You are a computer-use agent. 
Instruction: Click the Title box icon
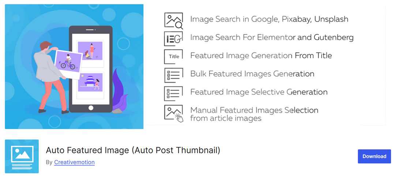[x=173, y=57]
